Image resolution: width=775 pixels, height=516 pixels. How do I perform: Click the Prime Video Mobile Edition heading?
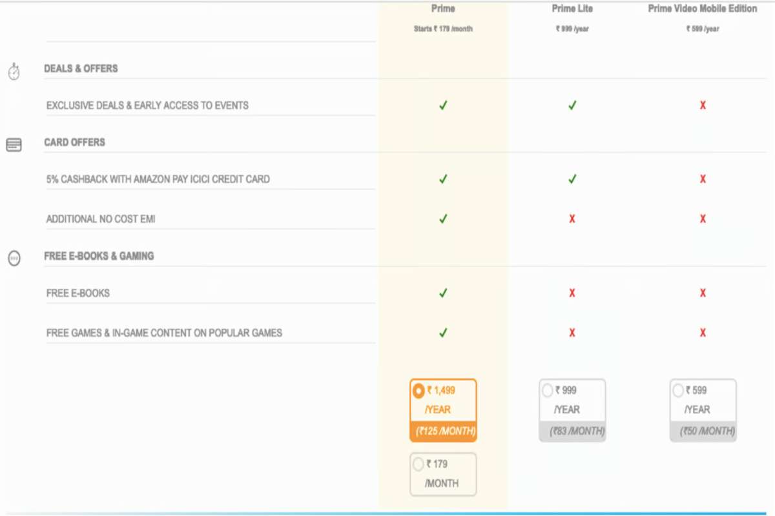coord(703,8)
